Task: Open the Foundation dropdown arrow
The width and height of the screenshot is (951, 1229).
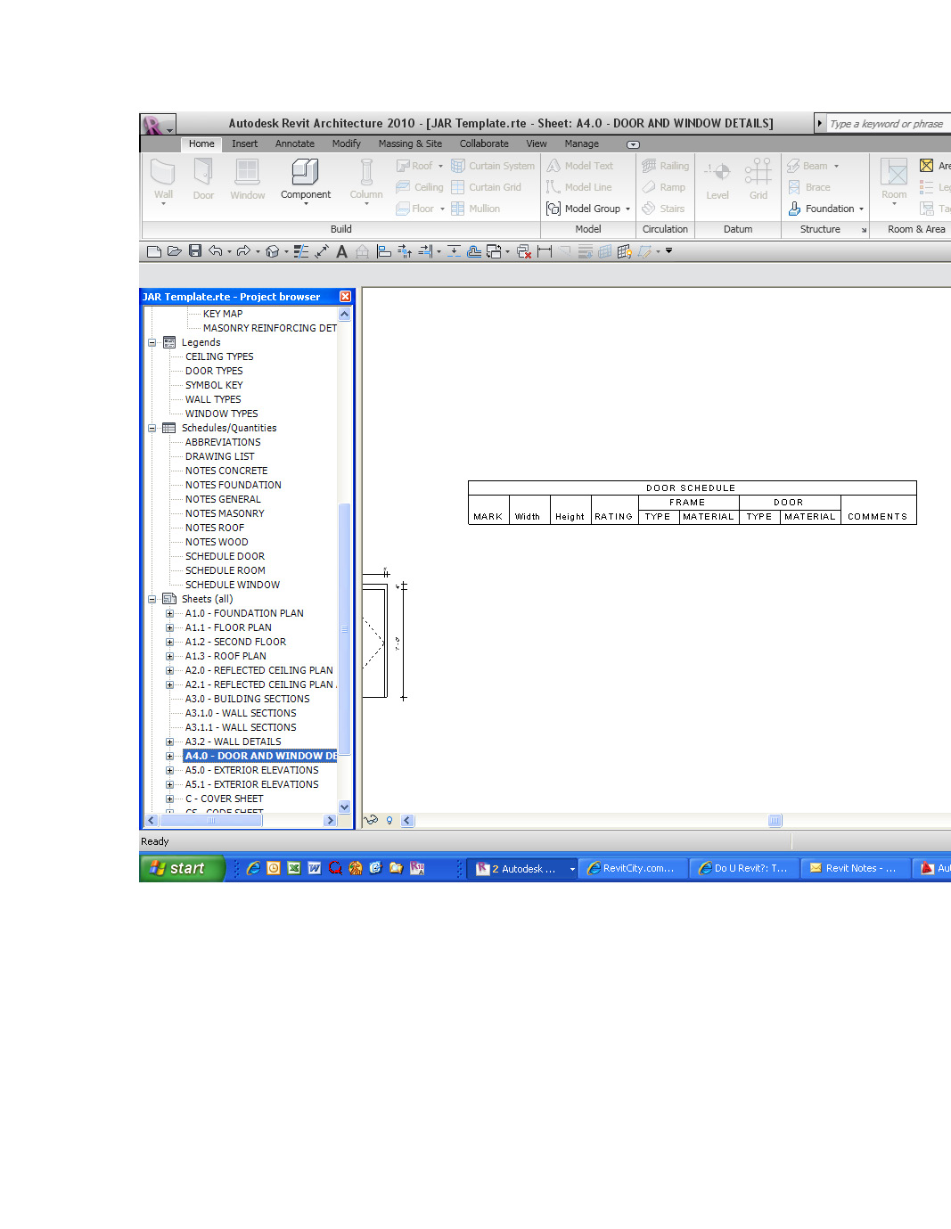Action: pyautogui.click(x=861, y=209)
